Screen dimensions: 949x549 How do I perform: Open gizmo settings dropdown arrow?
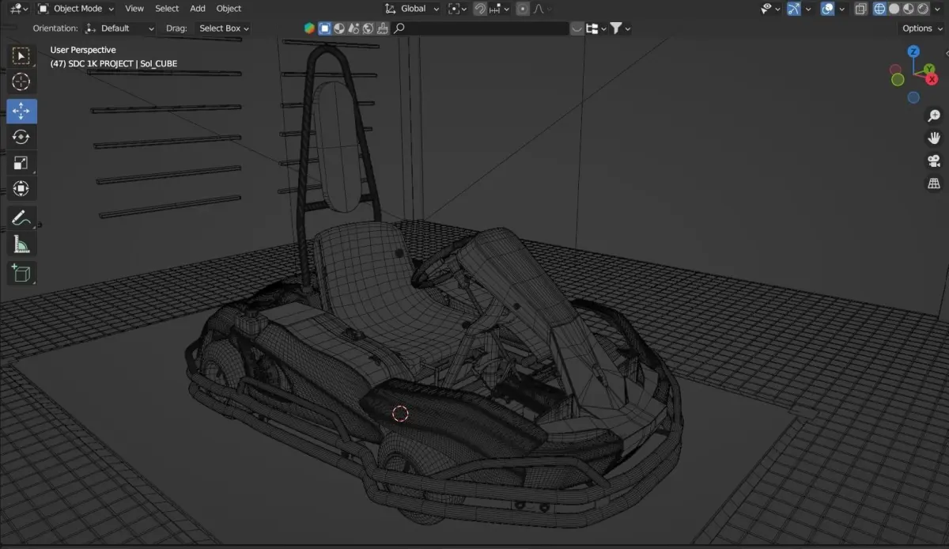click(x=807, y=9)
